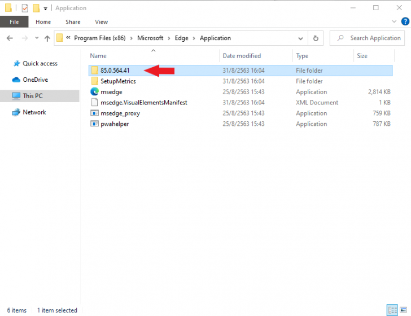The width and height of the screenshot is (411, 316).
Task: Click New folder quick access toolbar icon
Action: point(36,8)
